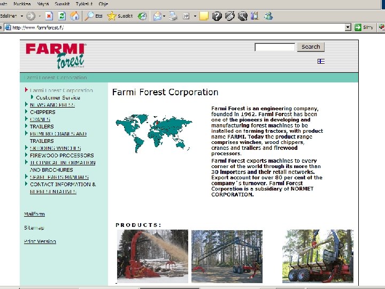This screenshot has width=385, height=289.
Task: Expand the FIREWOOD PROCESSORS arrow
Action: 26,155
